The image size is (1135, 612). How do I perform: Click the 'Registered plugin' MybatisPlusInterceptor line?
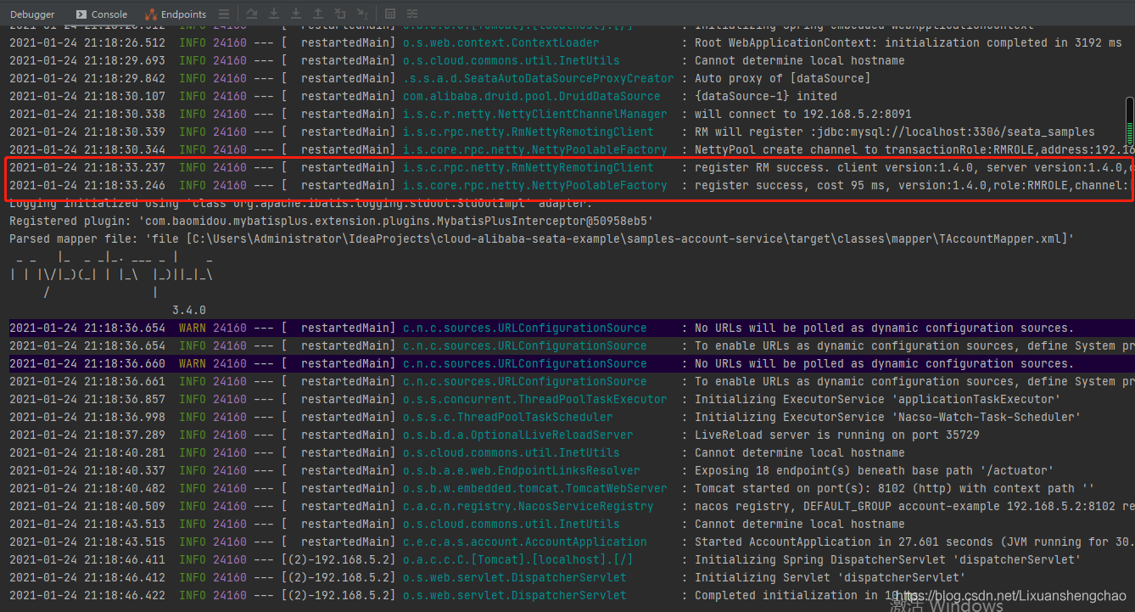(333, 221)
